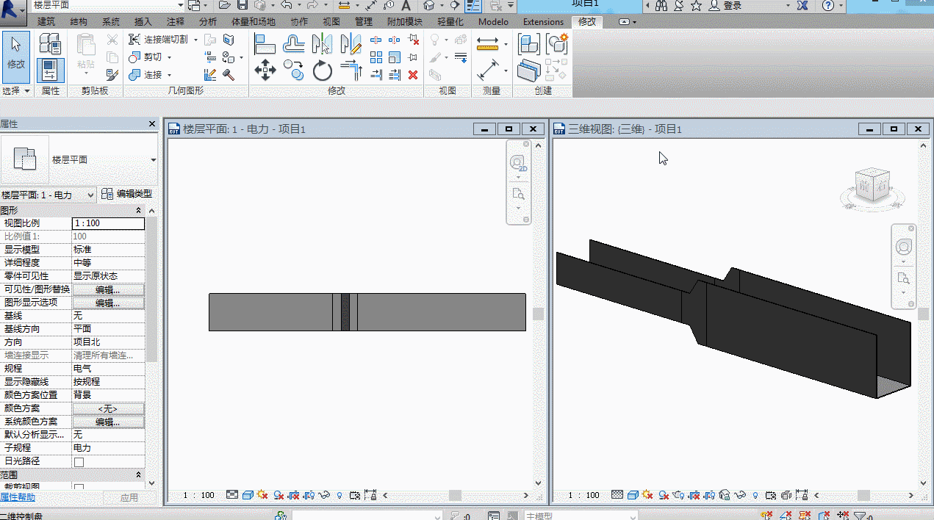Collapse the 图形 properties section
This screenshot has width=934, height=520.
138,211
